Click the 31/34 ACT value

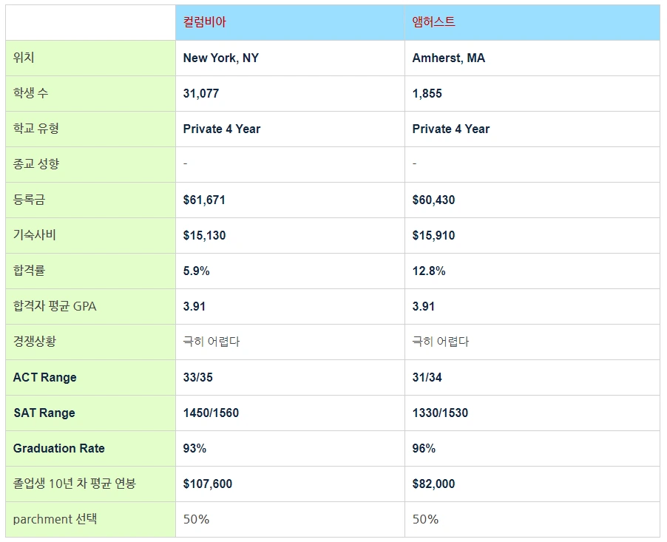427,377
